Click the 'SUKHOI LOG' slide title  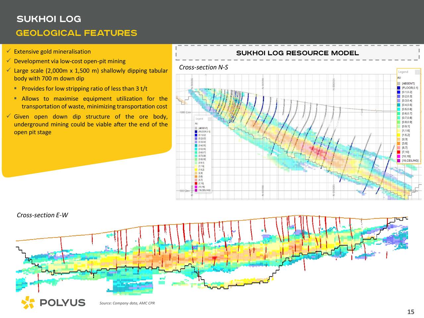[49, 19]
